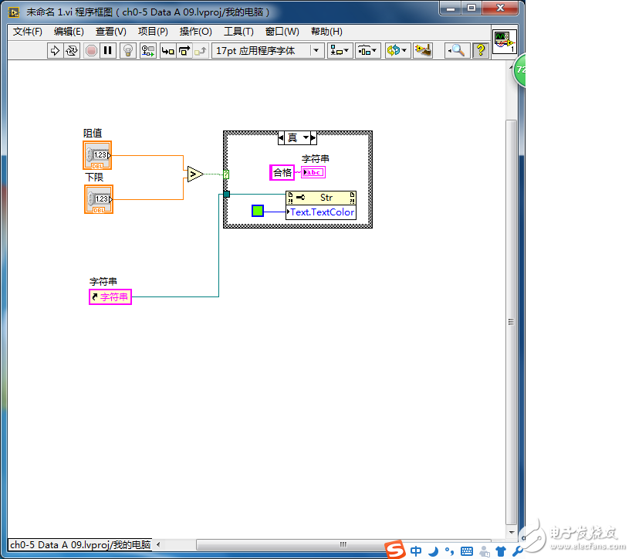Click the Text.TextColor property item
This screenshot has width=632, height=559.
[321, 212]
